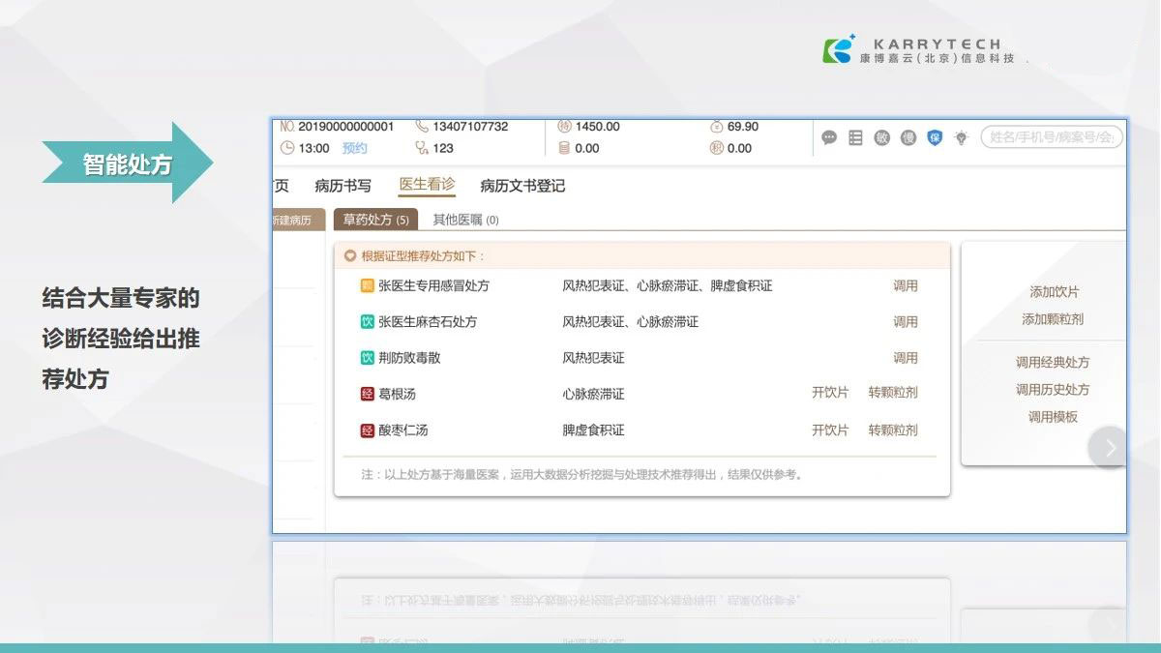This screenshot has width=1161, height=653.
Task: Focus the patient name search field
Action: coord(1052,137)
